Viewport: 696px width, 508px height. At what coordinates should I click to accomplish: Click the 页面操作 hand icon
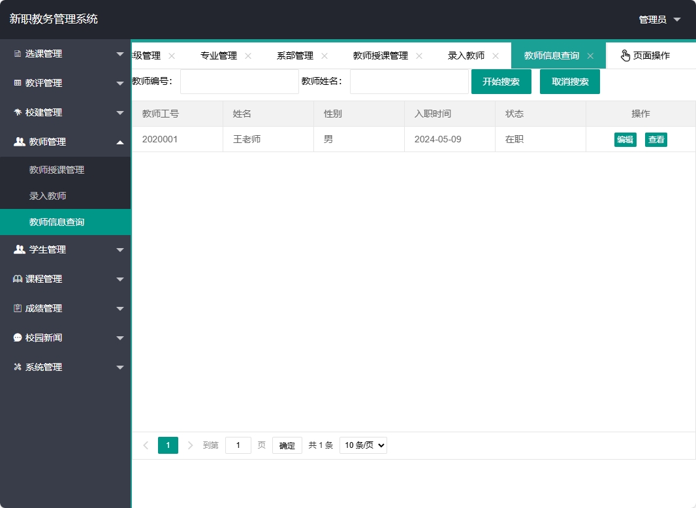[x=625, y=55]
